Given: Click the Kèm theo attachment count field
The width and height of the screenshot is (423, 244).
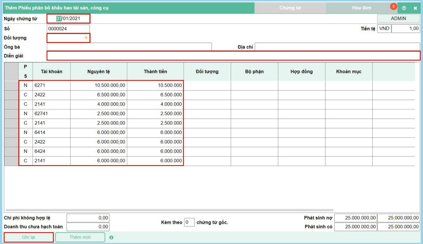Looking at the screenshot, I should 189,222.
